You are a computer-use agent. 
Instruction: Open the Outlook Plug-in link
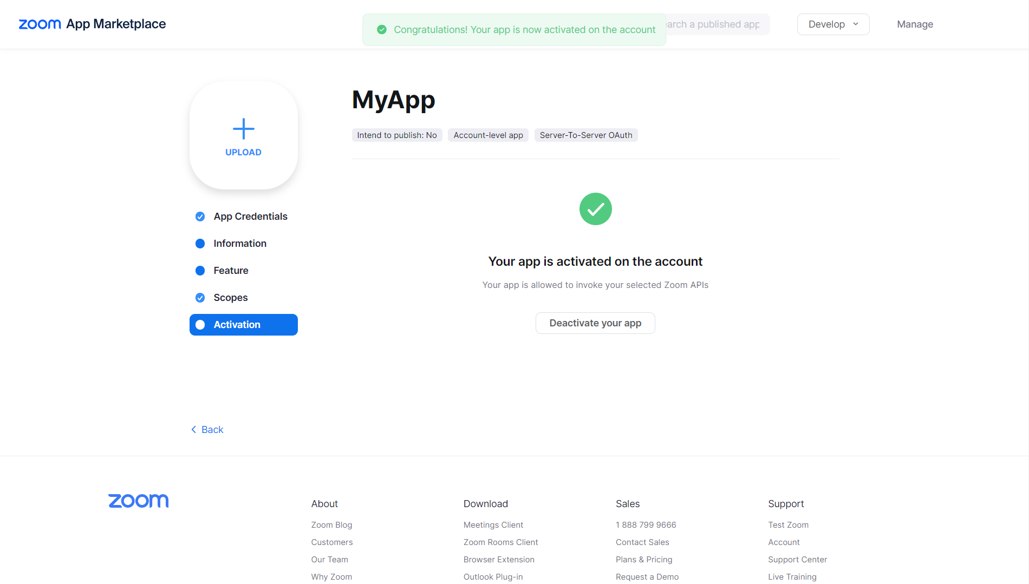point(493,577)
